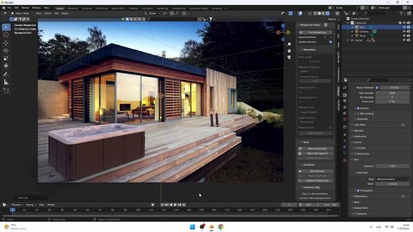Click the Plot Perspective button
413x232 pixels.
point(316,32)
